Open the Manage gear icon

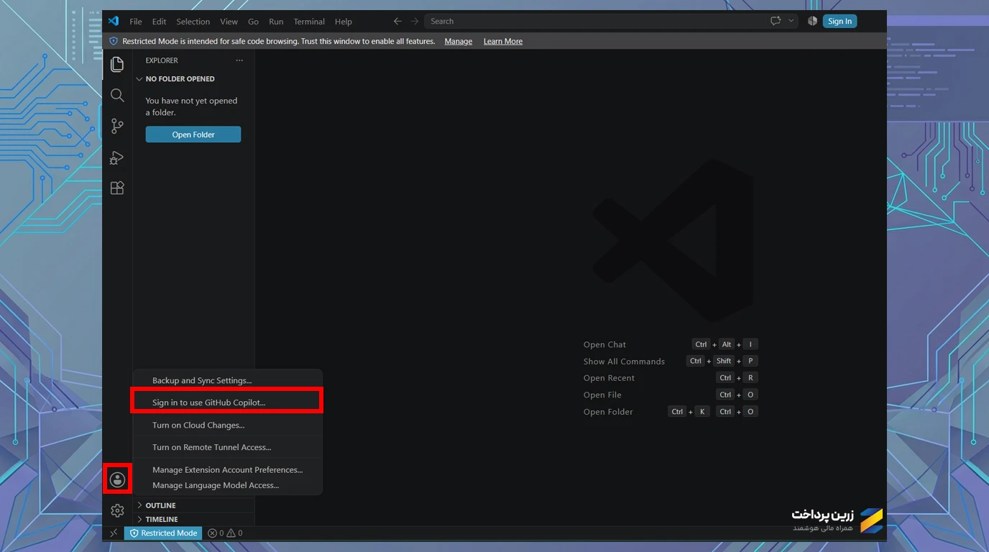[x=117, y=510]
